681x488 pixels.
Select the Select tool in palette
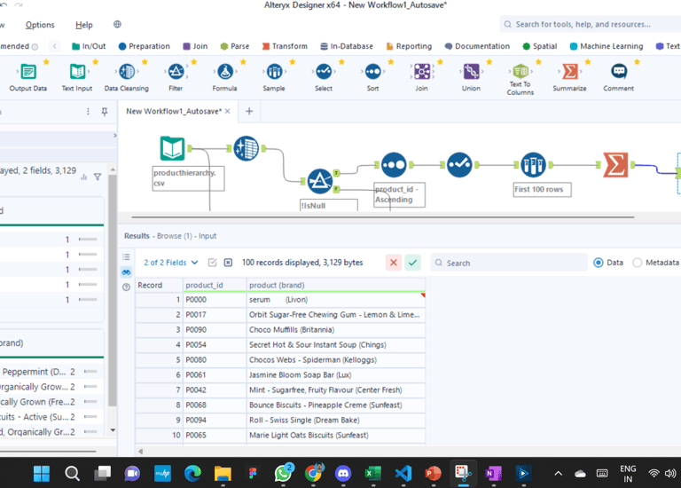click(324, 77)
